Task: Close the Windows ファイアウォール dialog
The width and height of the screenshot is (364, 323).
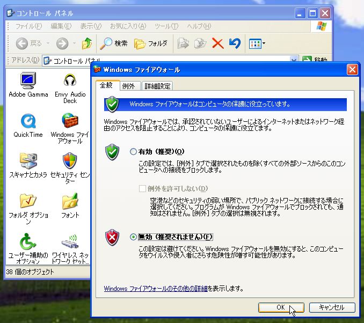Action: point(352,70)
